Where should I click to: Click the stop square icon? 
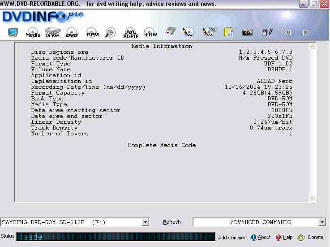pyautogui.click(x=305, y=32)
